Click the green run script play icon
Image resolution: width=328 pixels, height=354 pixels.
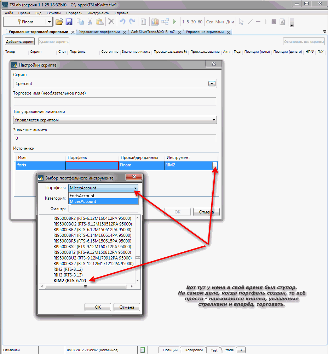(x=174, y=22)
